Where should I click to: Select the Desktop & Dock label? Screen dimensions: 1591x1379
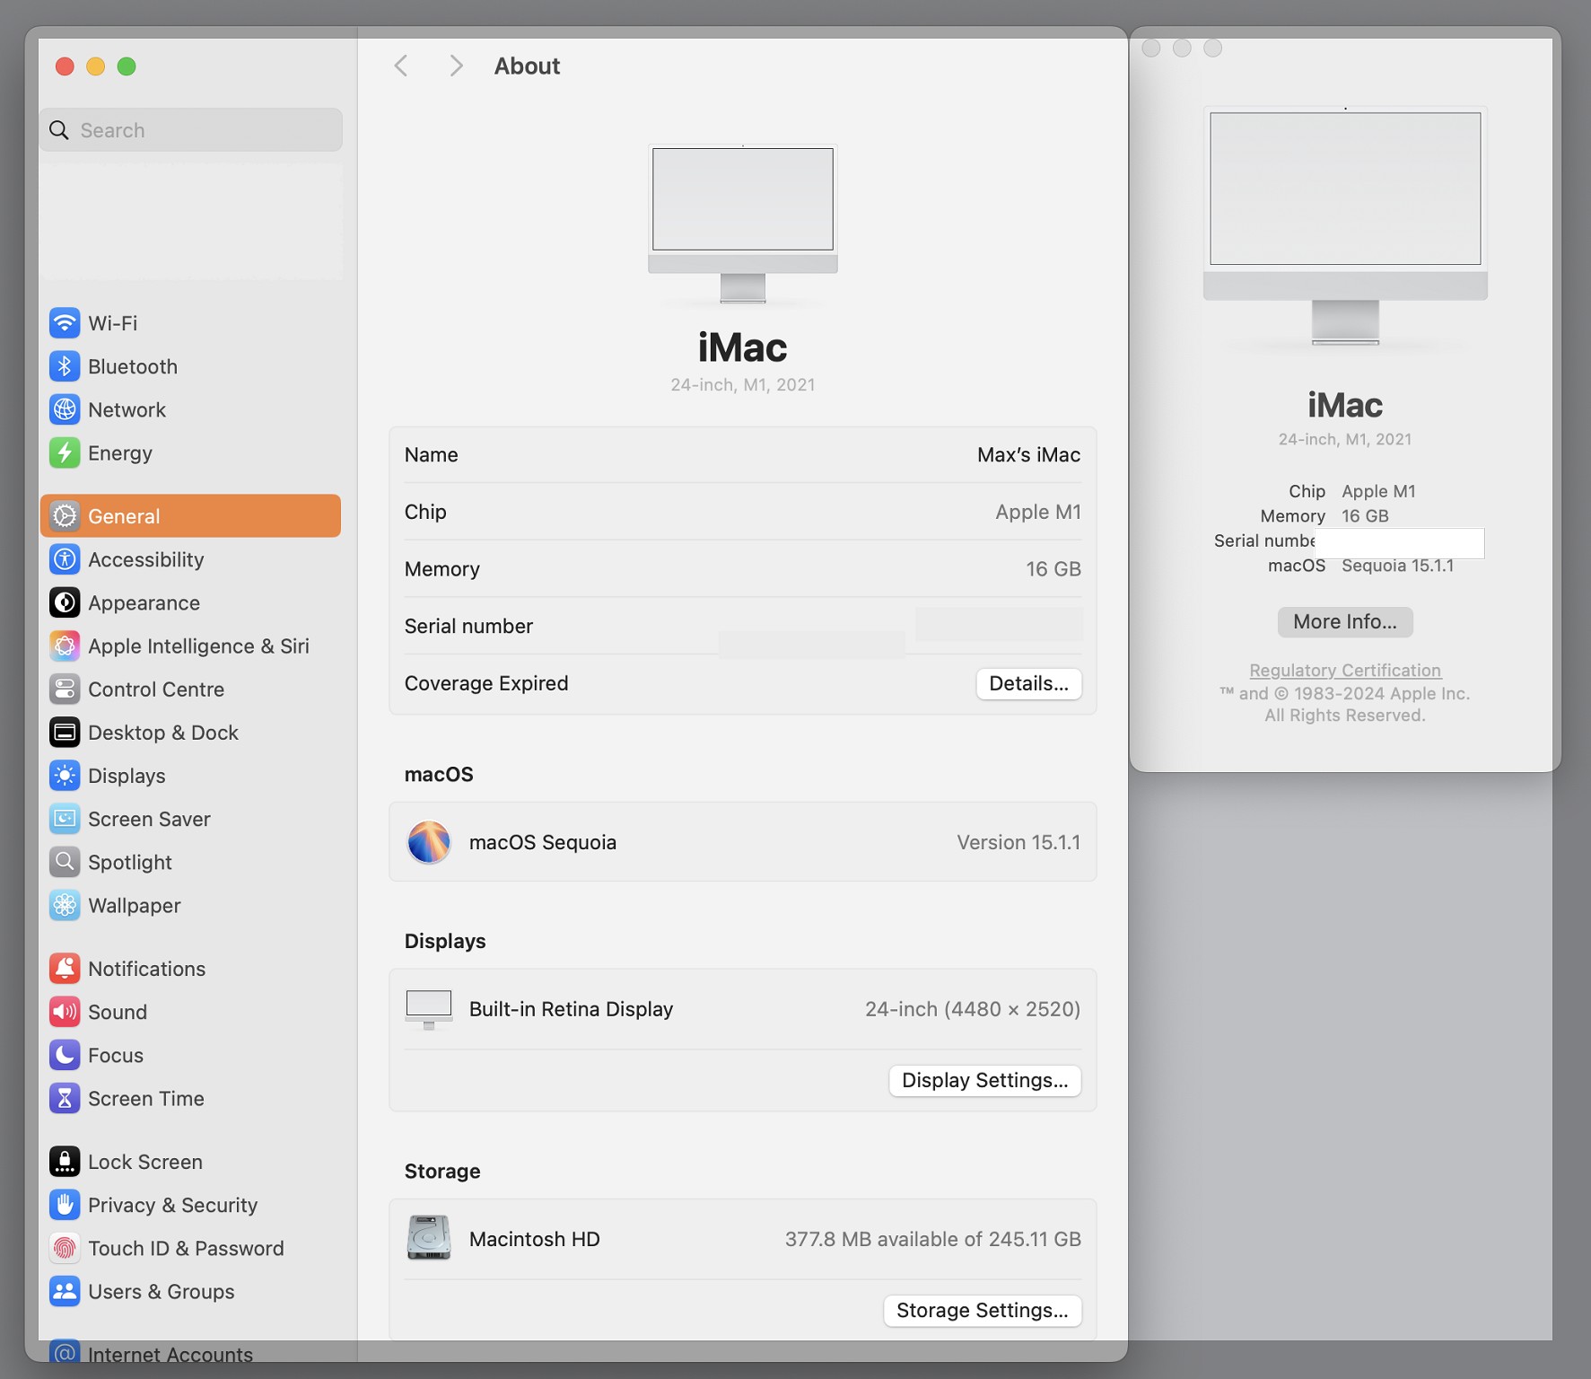click(163, 733)
